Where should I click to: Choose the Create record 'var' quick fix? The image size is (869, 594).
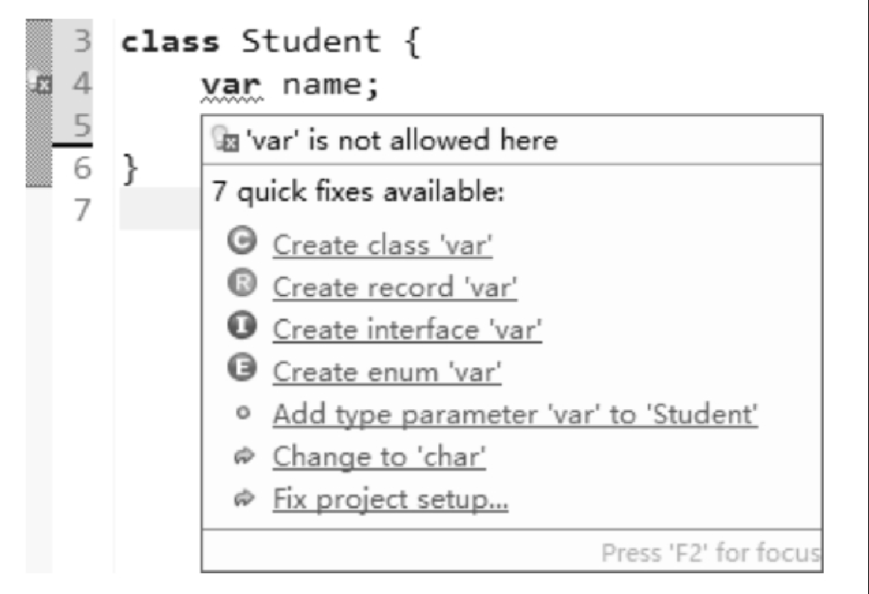(394, 288)
